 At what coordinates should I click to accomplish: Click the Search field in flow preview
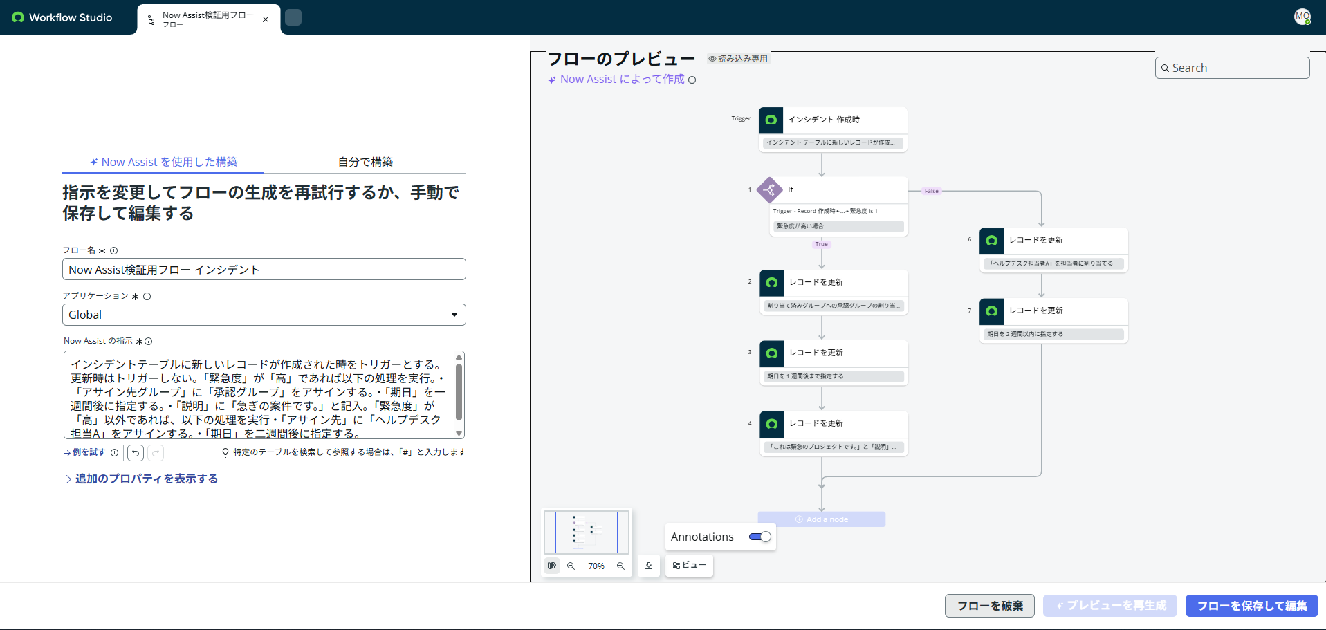[x=1232, y=68]
